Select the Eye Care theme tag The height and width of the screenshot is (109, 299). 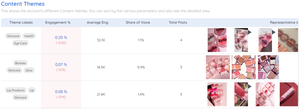pos(20,43)
